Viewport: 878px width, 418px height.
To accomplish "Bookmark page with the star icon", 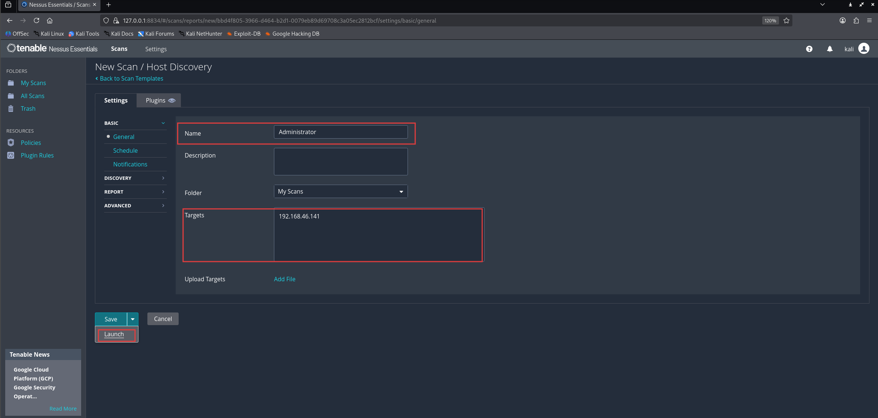I will point(786,21).
